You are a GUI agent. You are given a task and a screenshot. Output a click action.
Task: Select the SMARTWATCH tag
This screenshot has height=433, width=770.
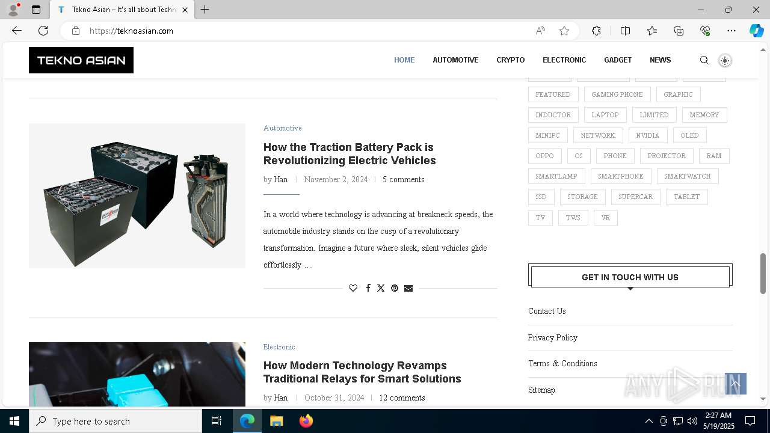pos(688,176)
